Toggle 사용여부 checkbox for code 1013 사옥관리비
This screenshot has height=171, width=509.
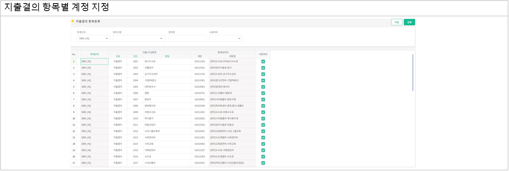(x=263, y=137)
